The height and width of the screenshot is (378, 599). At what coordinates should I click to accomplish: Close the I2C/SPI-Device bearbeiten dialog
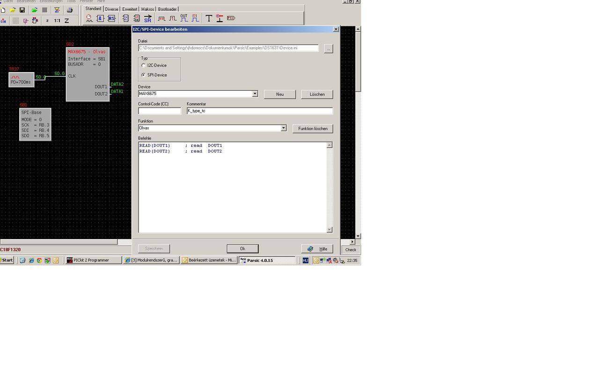coord(336,29)
